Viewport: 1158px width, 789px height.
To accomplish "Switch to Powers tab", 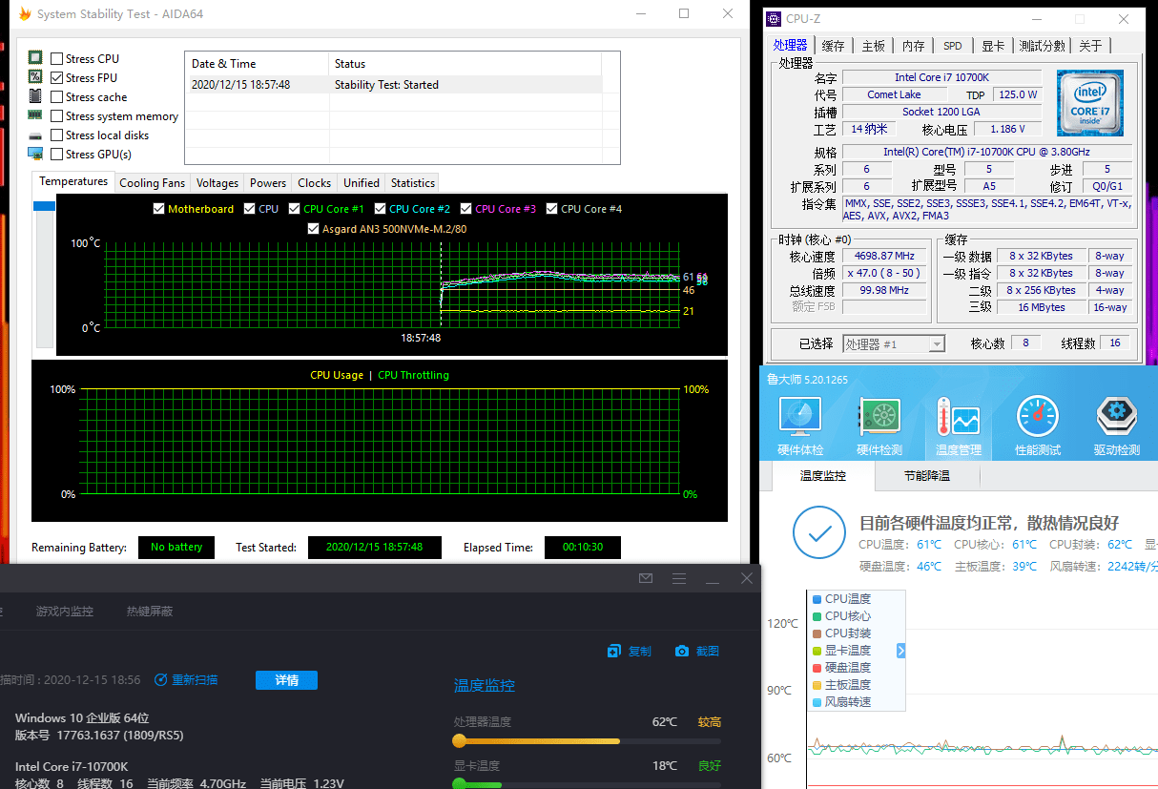I will (268, 183).
